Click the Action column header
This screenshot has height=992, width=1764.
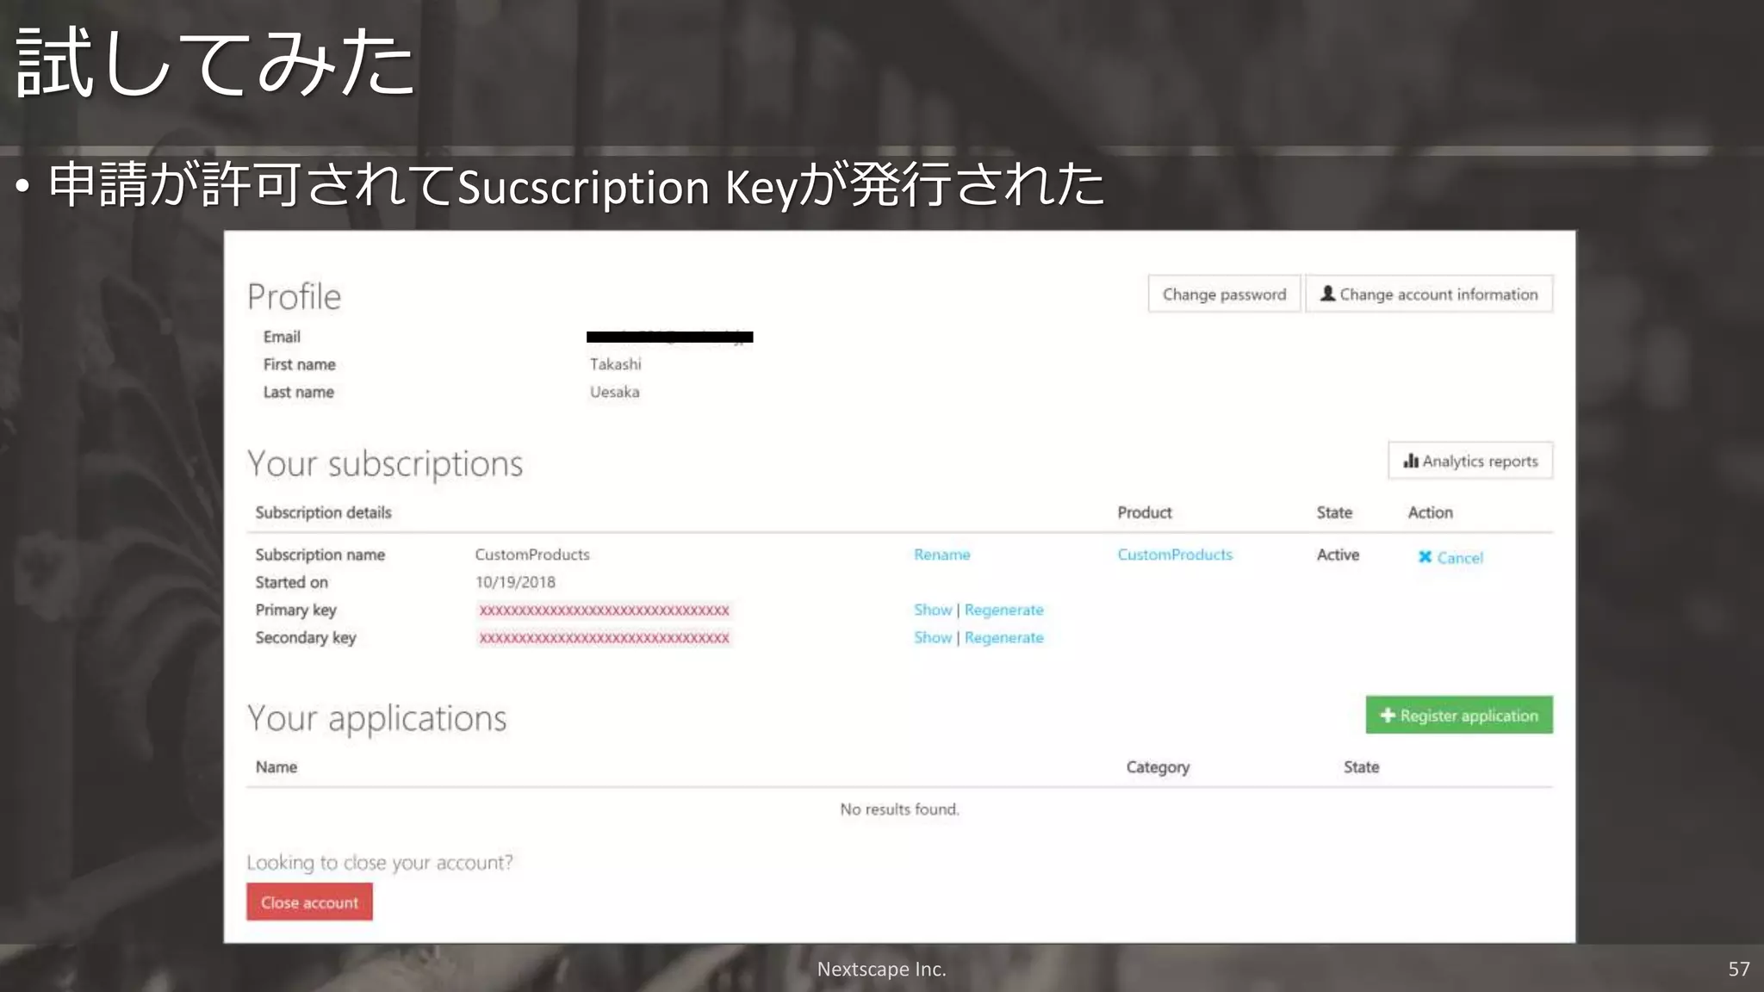pyautogui.click(x=1430, y=512)
